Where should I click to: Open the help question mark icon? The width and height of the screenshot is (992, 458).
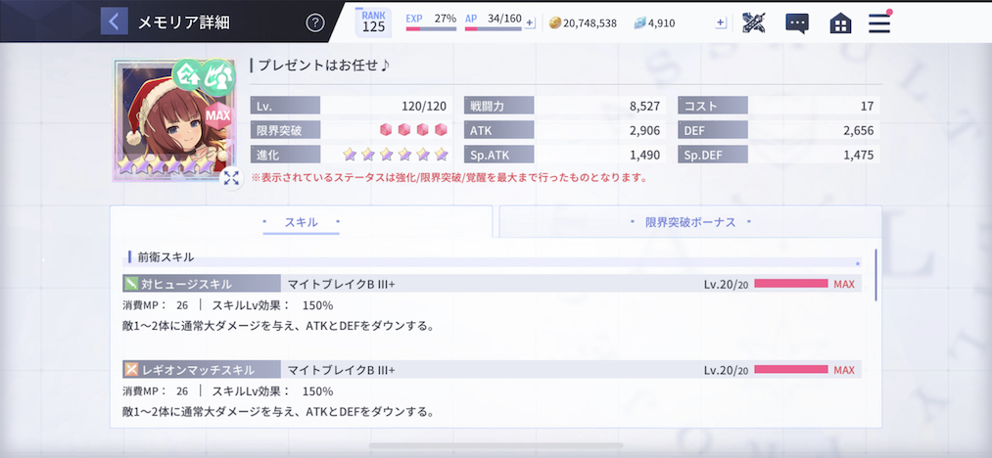pos(315,23)
